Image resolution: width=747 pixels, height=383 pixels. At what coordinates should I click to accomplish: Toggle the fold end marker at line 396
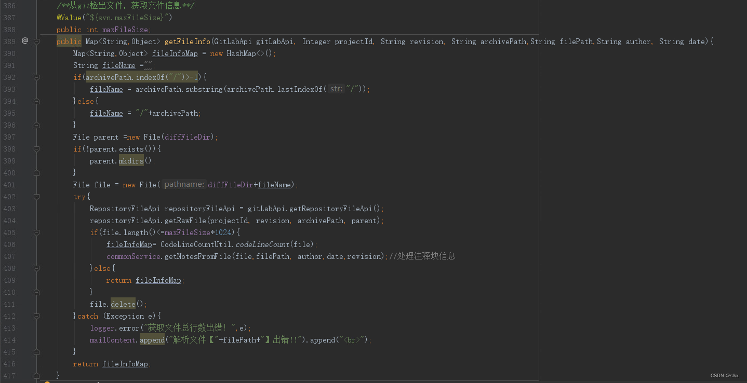point(36,125)
